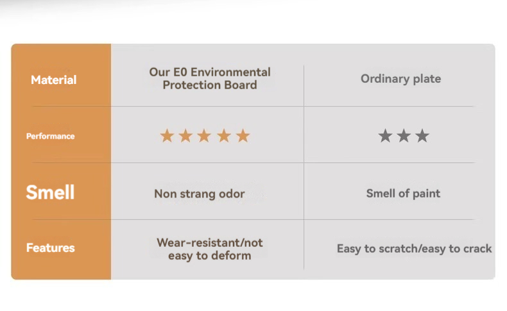Click 'Easy to scratch/easy to crack' text
Screen dimensions: 507x311
click(x=414, y=249)
